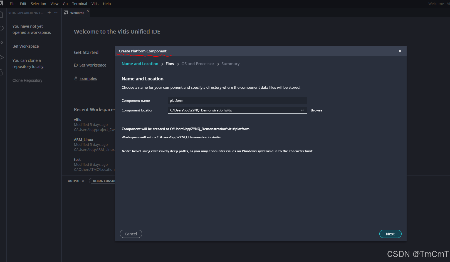Expand the Component location dropdown arrow

coord(302,110)
